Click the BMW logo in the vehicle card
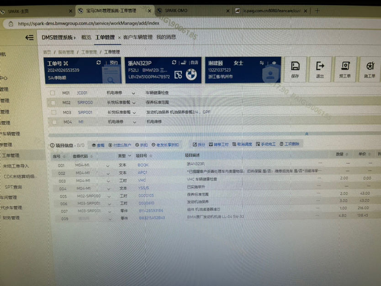This screenshot has width=381, height=286. pos(191,74)
